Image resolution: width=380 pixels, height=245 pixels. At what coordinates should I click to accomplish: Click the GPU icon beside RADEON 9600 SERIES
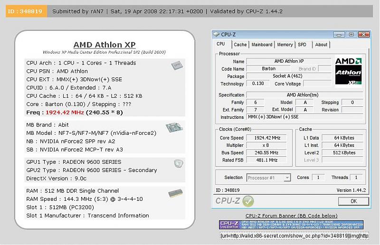(179, 164)
